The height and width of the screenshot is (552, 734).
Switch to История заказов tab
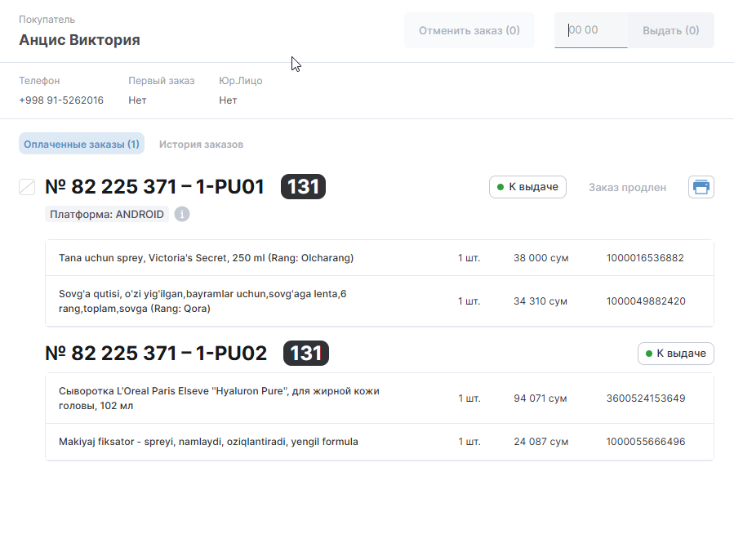tap(201, 145)
